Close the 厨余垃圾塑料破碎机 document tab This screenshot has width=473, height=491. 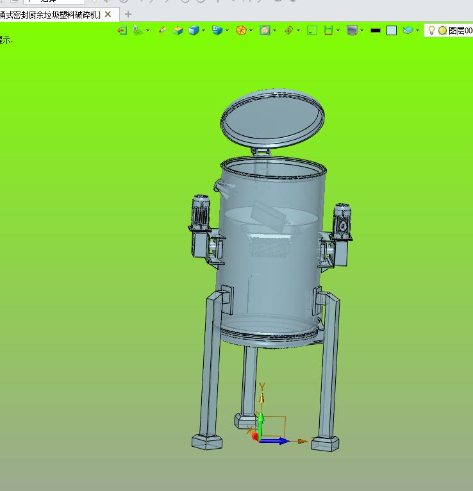pyautogui.click(x=108, y=14)
